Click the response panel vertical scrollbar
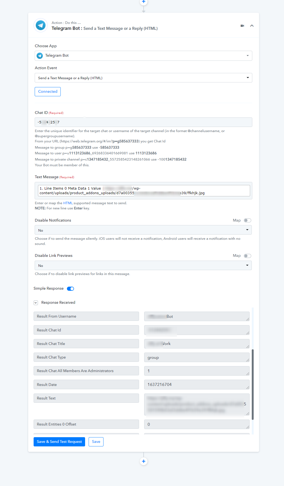284x486 pixels. pos(253,385)
